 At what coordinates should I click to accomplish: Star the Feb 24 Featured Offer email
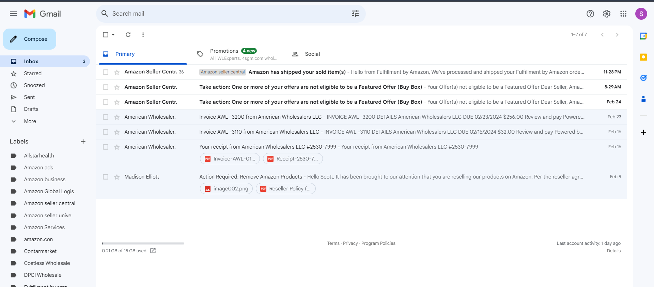click(117, 102)
